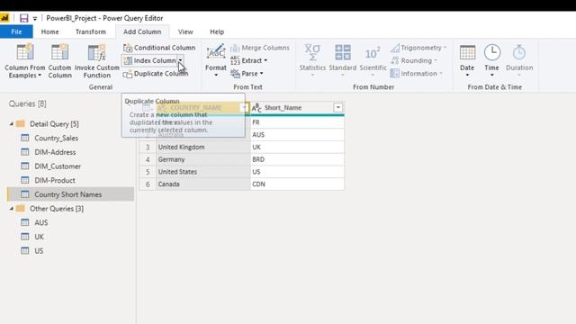576x324 pixels.
Task: Open the Trigonometry dropdown
Action: point(418,48)
